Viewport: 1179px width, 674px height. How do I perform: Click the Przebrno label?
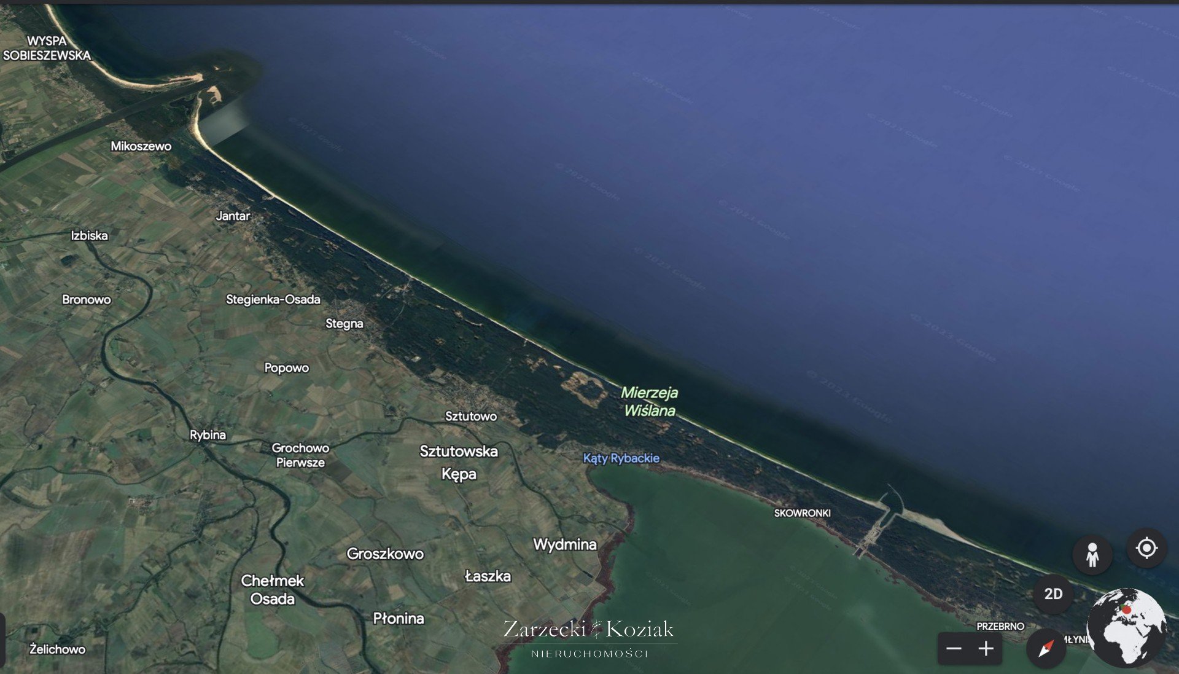(1000, 626)
